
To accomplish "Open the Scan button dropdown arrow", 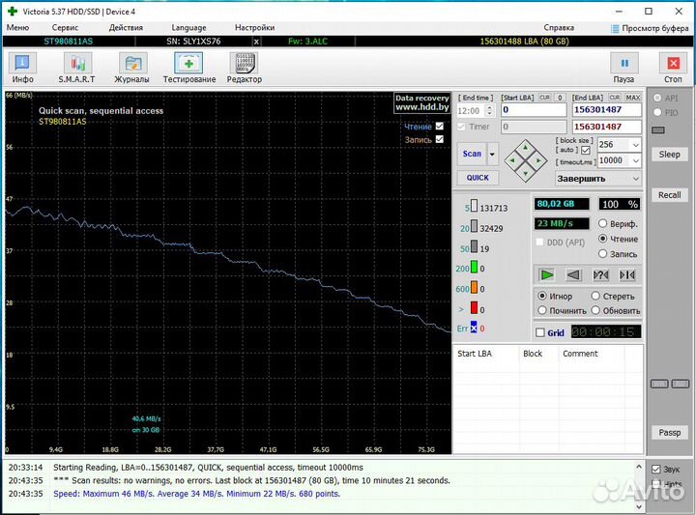I will (x=492, y=154).
